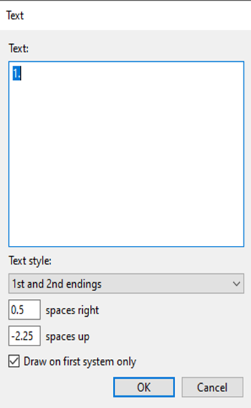Select the '1st and 2nd endings' style text
Viewport: 251px width, 408px height.
tap(57, 284)
